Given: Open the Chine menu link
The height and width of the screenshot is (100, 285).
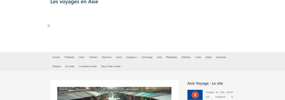Looking at the screenshot, I should (81, 57).
